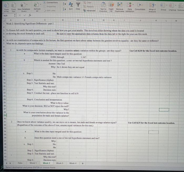Expand the Ungroup dropdown arrow
This screenshot has height=172, width=184.
pos(176,6)
